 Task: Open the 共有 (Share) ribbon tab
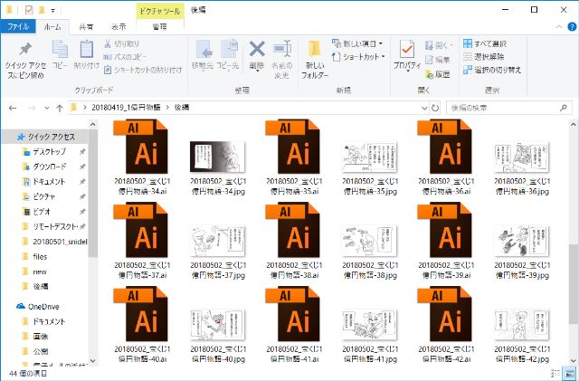(86, 27)
